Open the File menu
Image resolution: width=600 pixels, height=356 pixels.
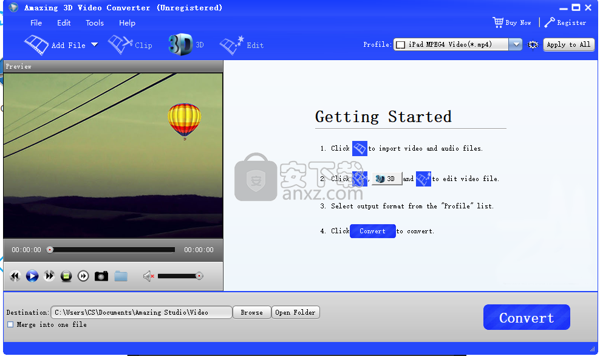(x=36, y=23)
